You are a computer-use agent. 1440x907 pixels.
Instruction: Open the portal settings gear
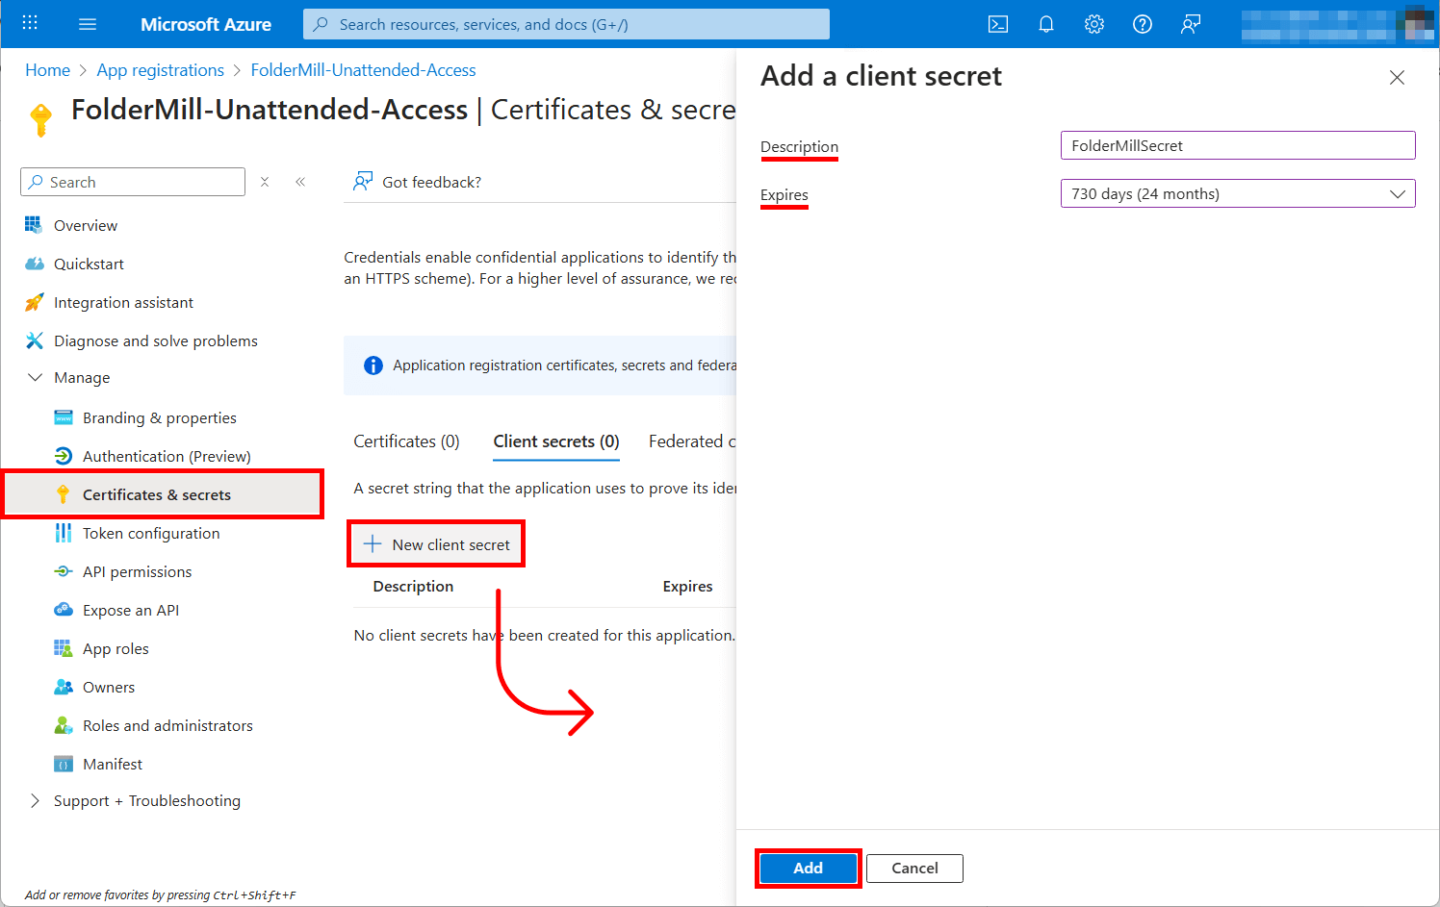coord(1094,24)
